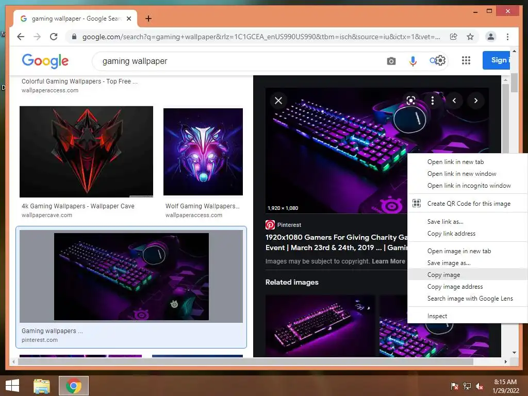Screen dimensions: 528x396
Task: Close the gaming wallpaper tab
Action: [x=129, y=19]
